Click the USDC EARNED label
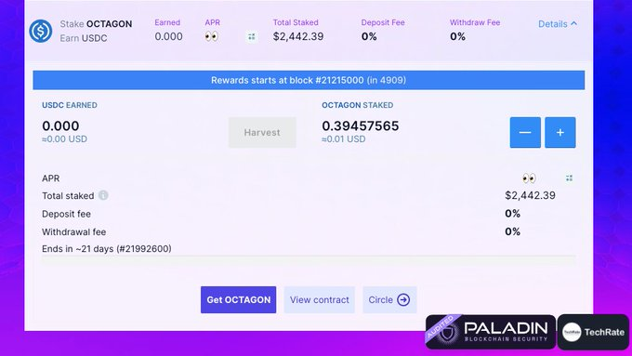The image size is (632, 356). click(70, 105)
